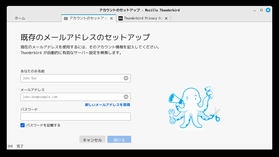
Task: Click the 続ける button
Action: (119, 139)
